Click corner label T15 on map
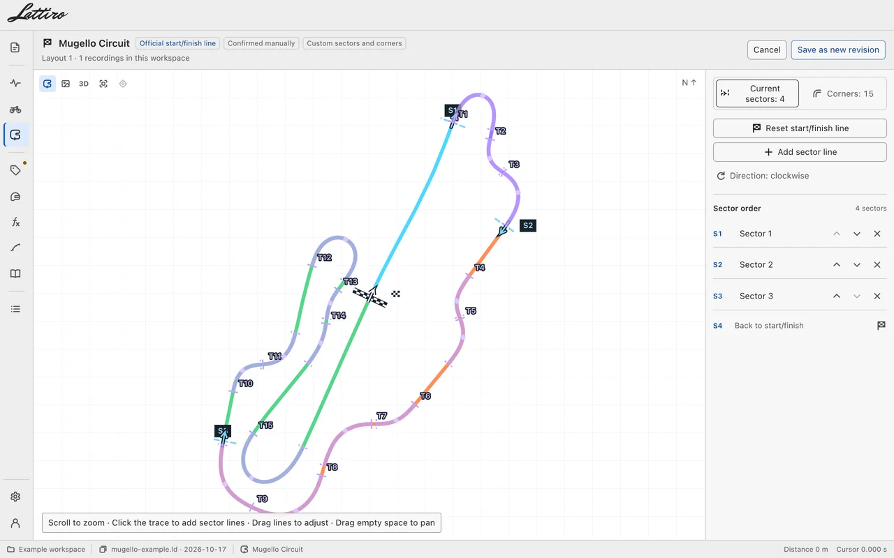Screen dimensions: 894x558 point(265,425)
